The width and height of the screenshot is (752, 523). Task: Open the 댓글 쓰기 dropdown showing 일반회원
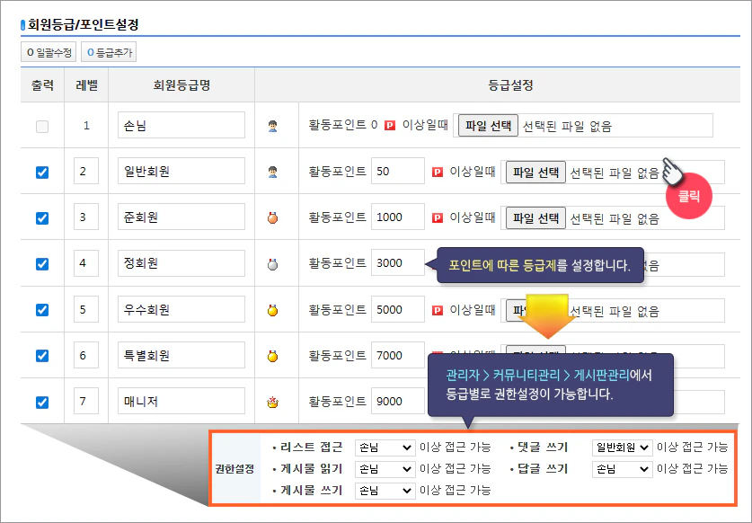tap(622, 447)
